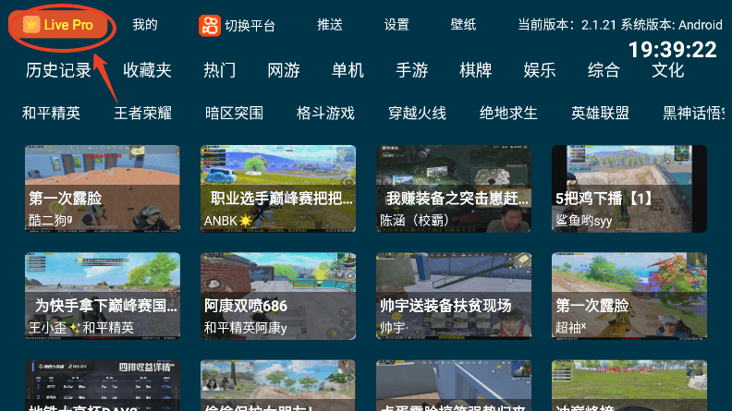
Task: Open 陈涵（校霸）stream thumbnail
Action: (x=454, y=188)
